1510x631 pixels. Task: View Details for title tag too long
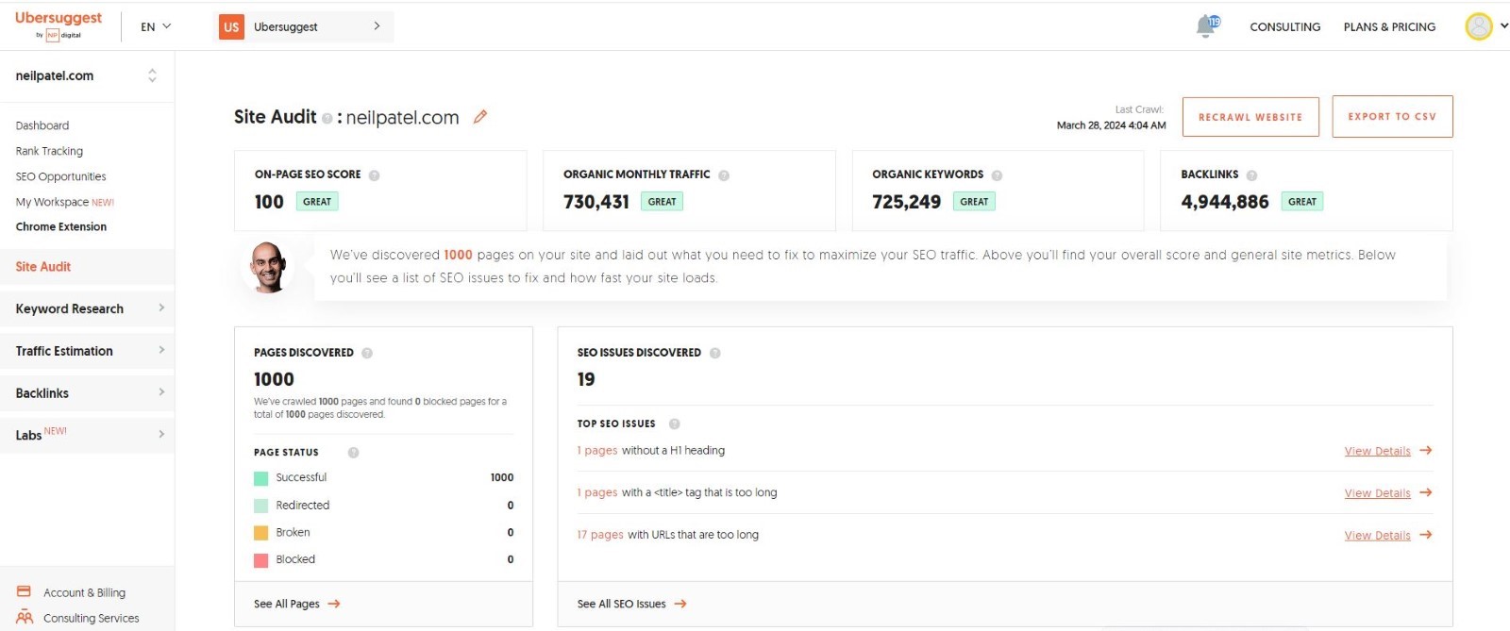tap(1378, 493)
